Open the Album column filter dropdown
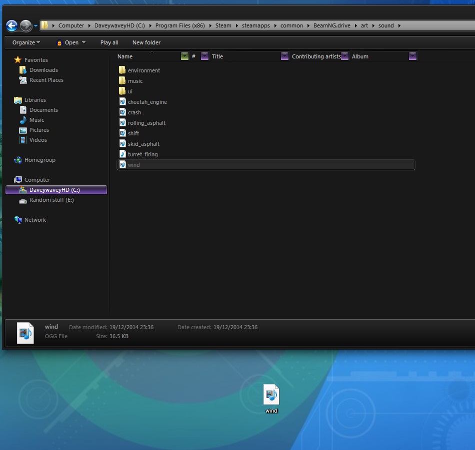Image resolution: width=475 pixels, height=450 pixels. click(412, 56)
